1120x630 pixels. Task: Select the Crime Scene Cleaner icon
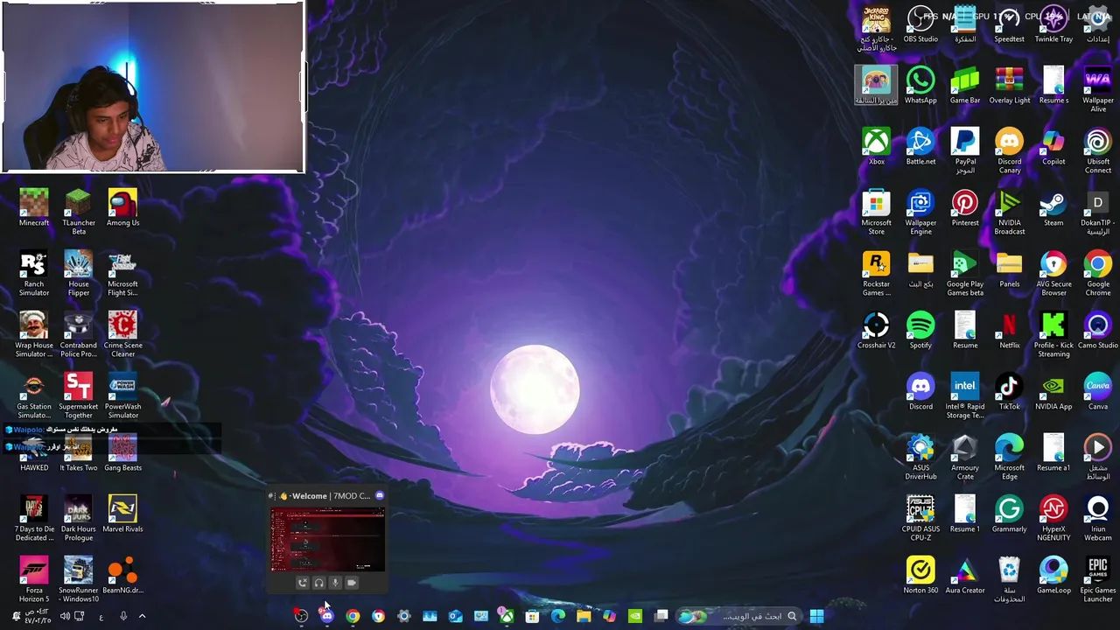(122, 334)
